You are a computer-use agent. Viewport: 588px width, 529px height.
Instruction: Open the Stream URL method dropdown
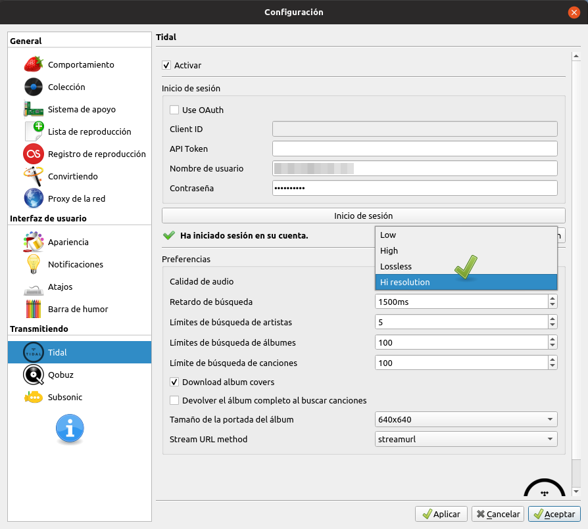(466, 439)
